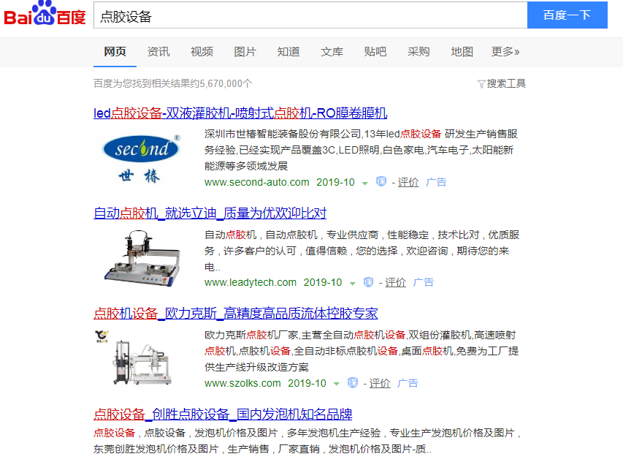Click the 保 shield icon for szolks.com
The height and width of the screenshot is (462, 623).
click(352, 382)
